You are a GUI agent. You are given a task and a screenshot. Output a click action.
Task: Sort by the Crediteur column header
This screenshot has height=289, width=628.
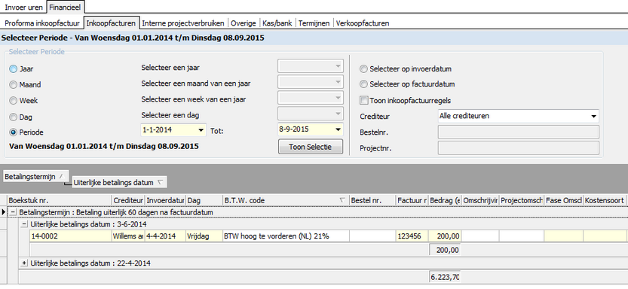click(x=128, y=201)
